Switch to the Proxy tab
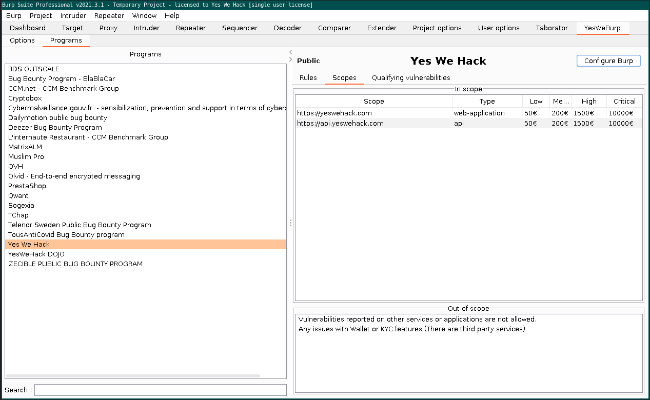Image resolution: width=650 pixels, height=400 pixels. point(108,28)
